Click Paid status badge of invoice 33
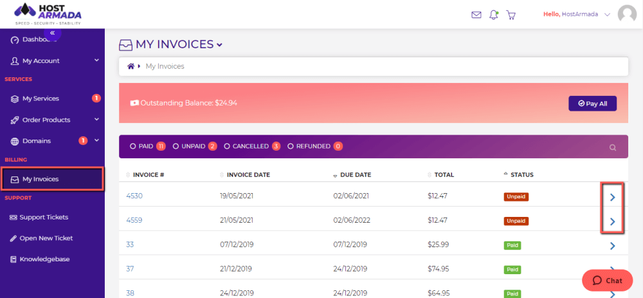The image size is (643, 298). click(x=512, y=245)
